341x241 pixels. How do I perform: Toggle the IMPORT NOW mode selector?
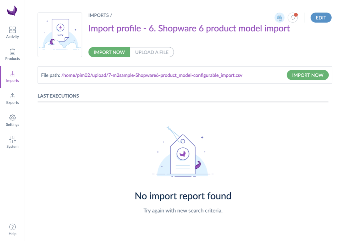click(109, 52)
